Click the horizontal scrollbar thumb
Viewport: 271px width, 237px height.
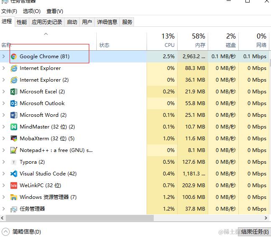pos(80,218)
